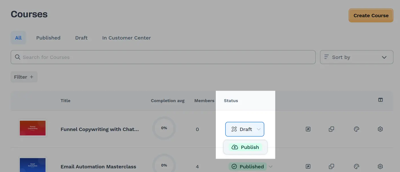Click the 0% completion ring for Funnel Copywriting
The image size is (400, 172).
(164, 128)
